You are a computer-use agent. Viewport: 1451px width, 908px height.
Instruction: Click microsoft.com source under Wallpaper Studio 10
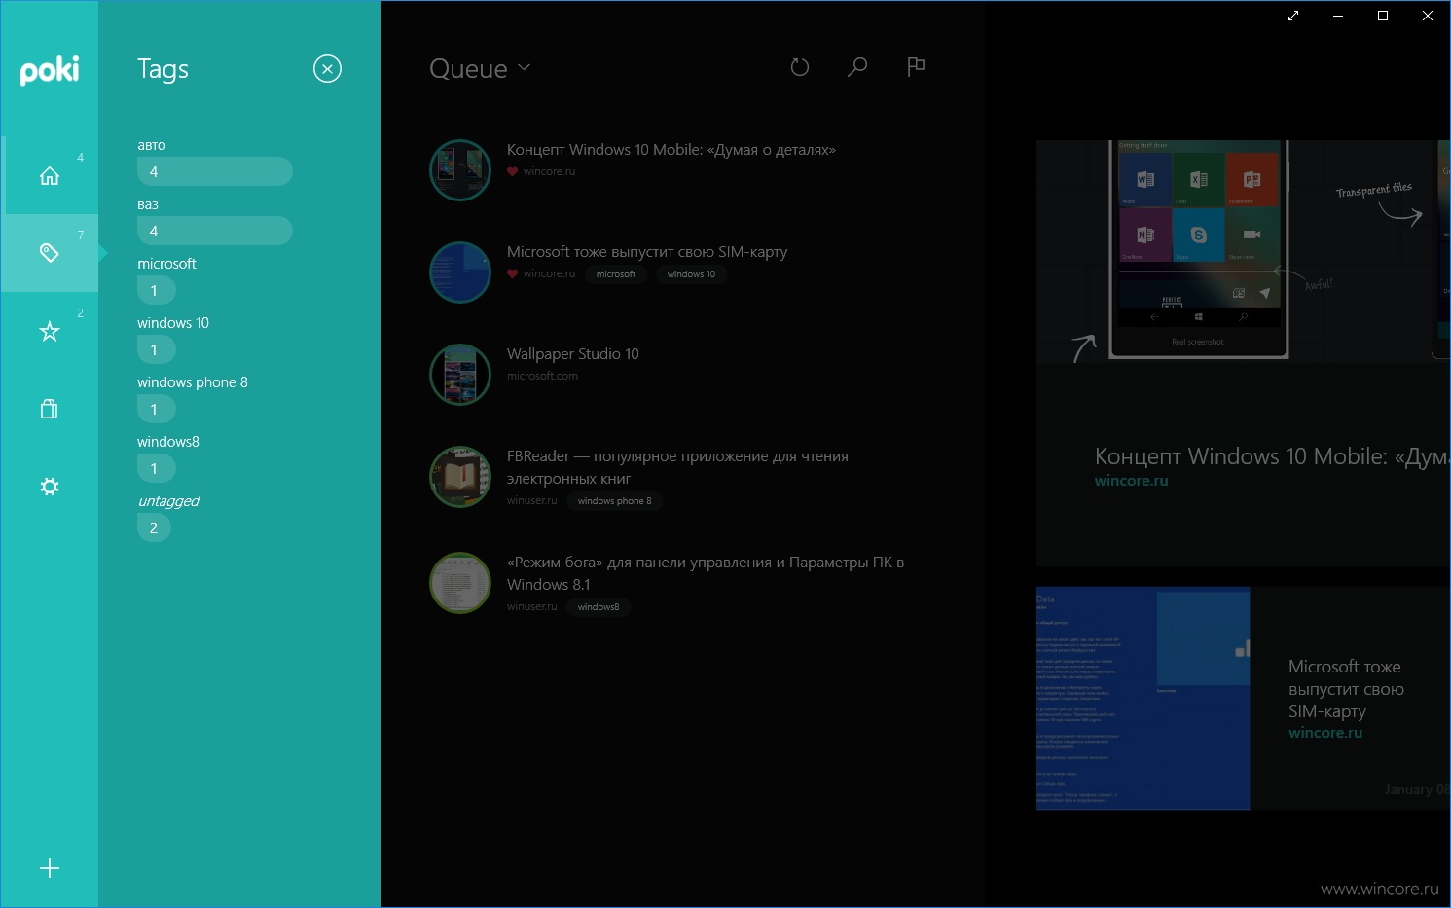[542, 376]
